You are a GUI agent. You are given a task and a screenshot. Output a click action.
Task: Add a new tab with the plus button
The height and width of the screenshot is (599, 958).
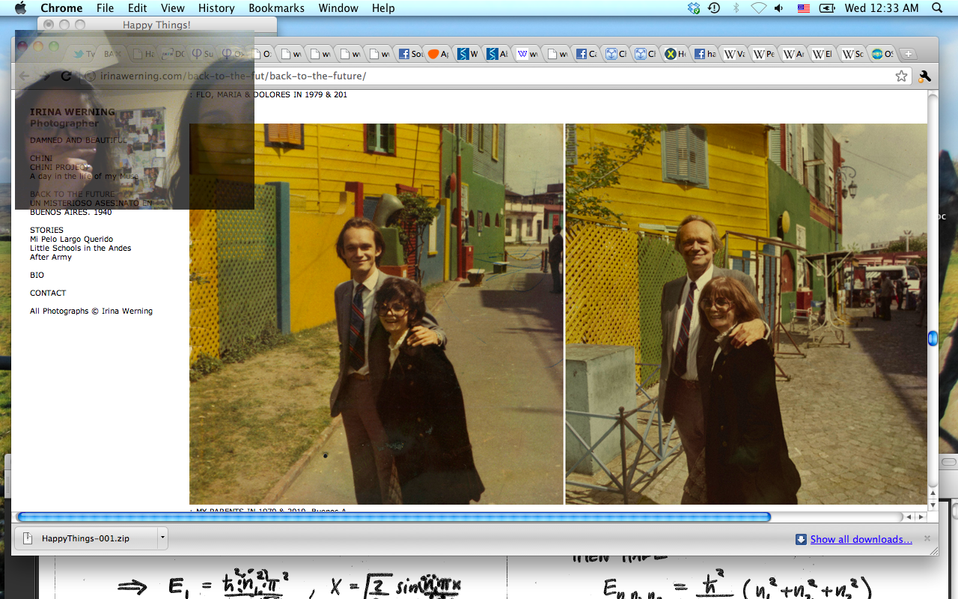coord(907,54)
